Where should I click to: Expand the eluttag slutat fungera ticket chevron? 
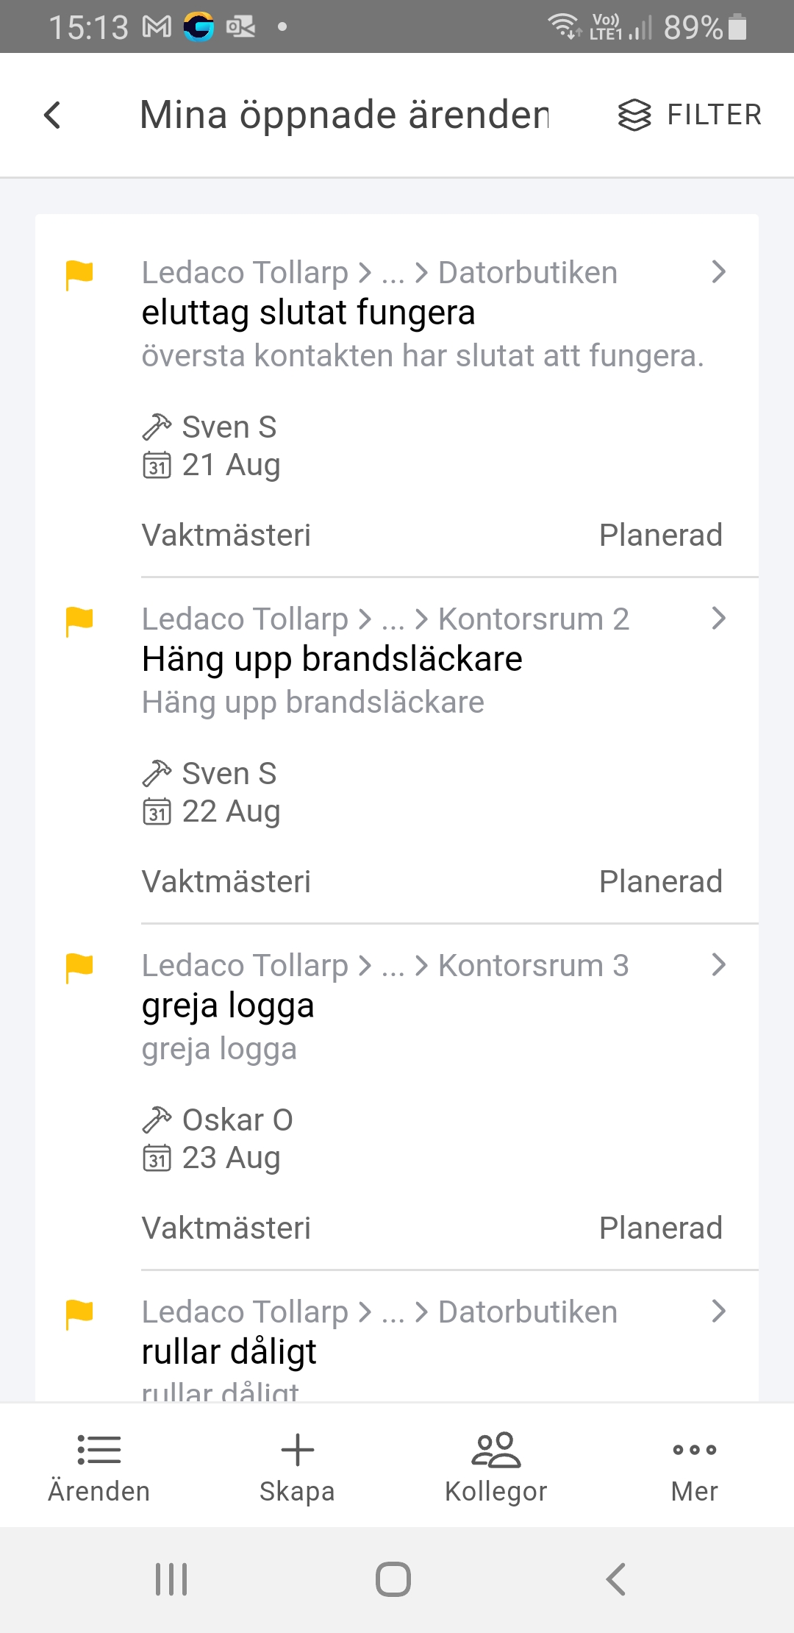coord(718,272)
